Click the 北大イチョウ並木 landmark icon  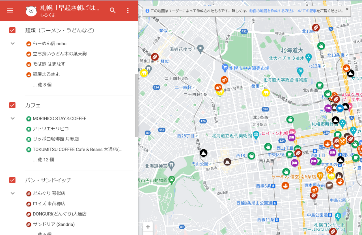point(309,58)
